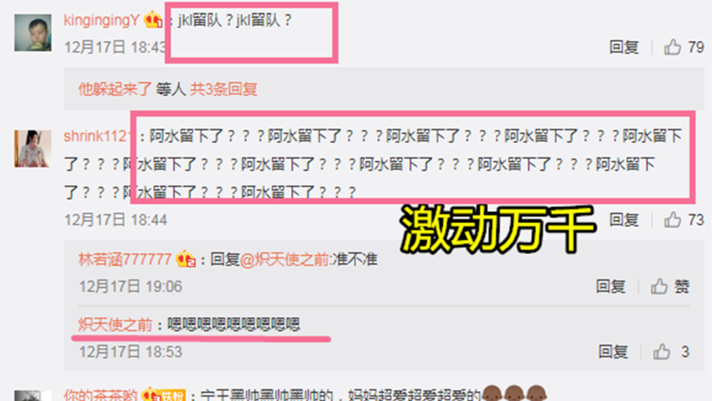The height and width of the screenshot is (401, 712).
Task: Click @炽天使之前 mention link
Action: (285, 259)
